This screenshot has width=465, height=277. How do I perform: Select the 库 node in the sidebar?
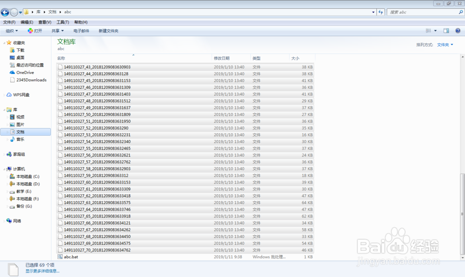pyautogui.click(x=15, y=110)
